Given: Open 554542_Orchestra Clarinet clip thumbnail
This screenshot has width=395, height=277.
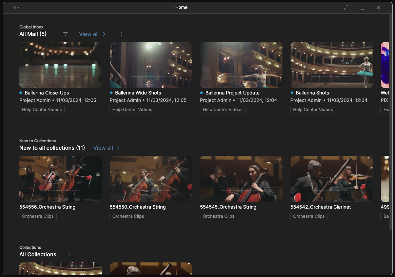Looking at the screenshot, I should click(x=332, y=179).
